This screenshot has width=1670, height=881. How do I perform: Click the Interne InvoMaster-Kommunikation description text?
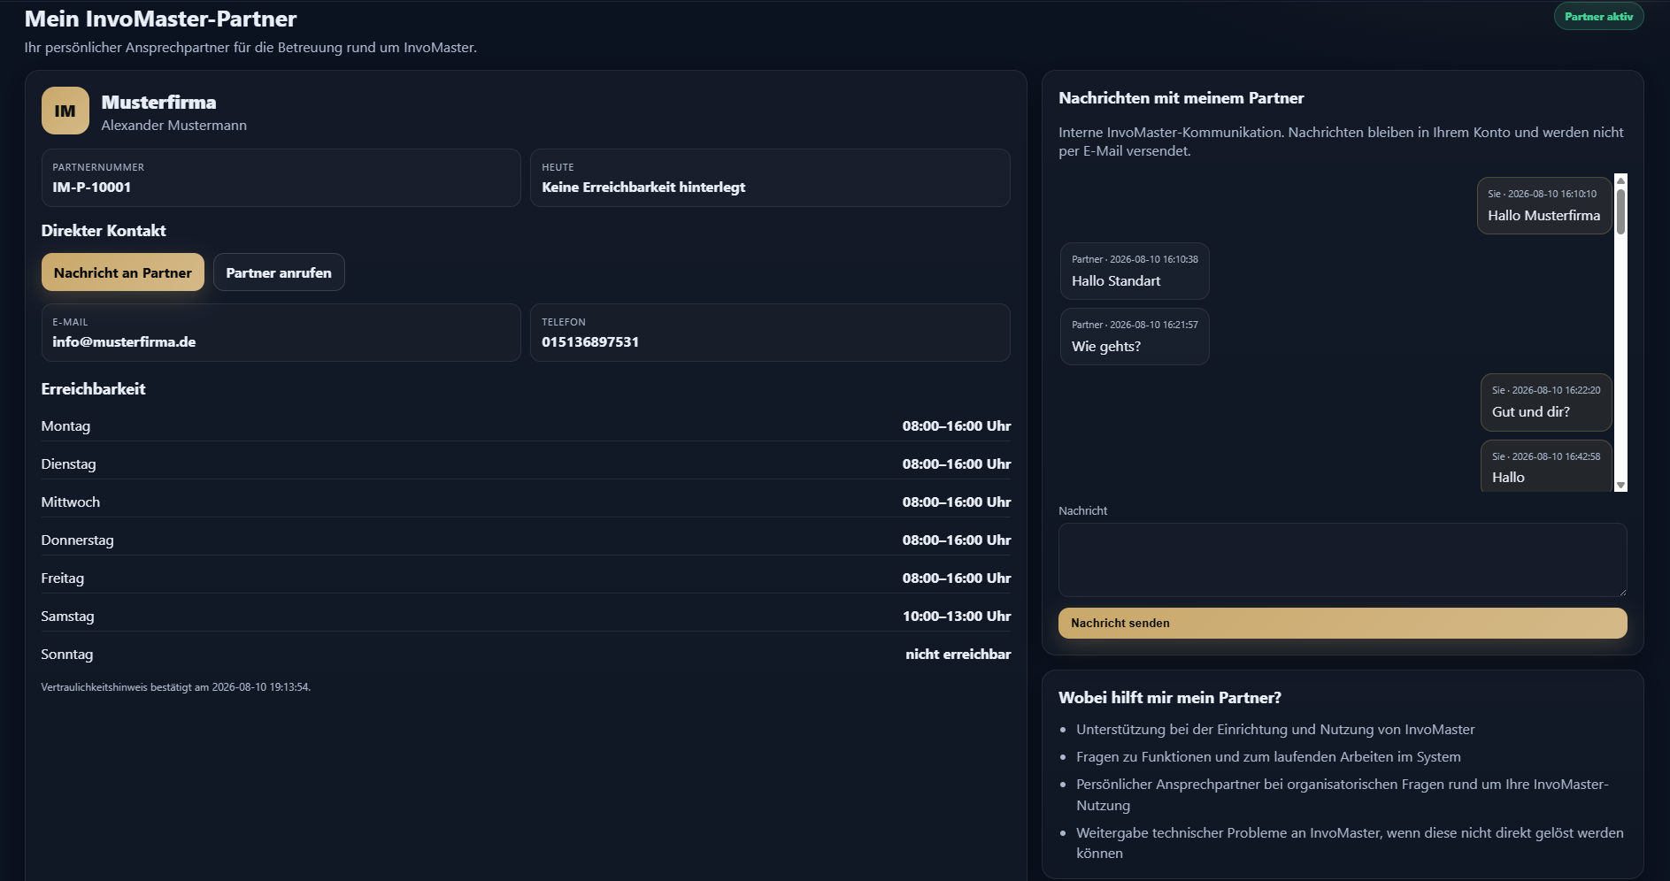(x=1341, y=142)
